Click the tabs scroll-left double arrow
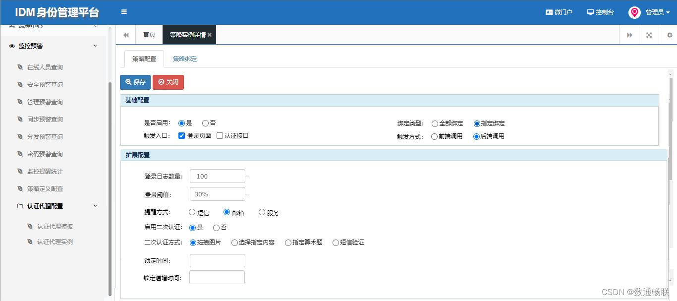Image resolution: width=677 pixels, height=301 pixels. pyautogui.click(x=126, y=35)
